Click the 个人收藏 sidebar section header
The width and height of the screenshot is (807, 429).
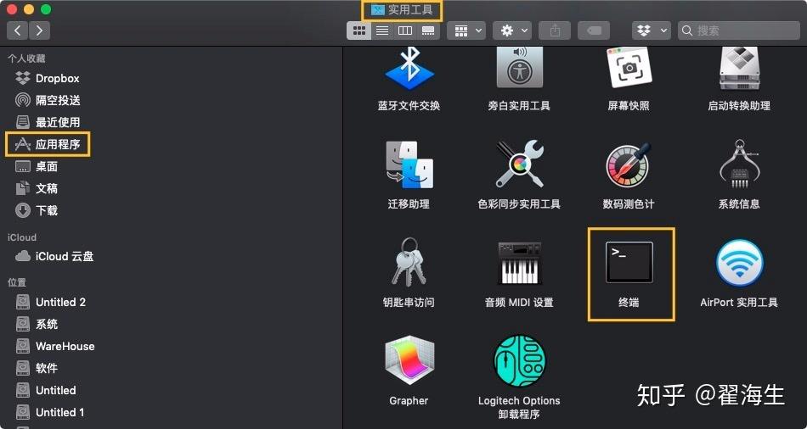[26, 58]
